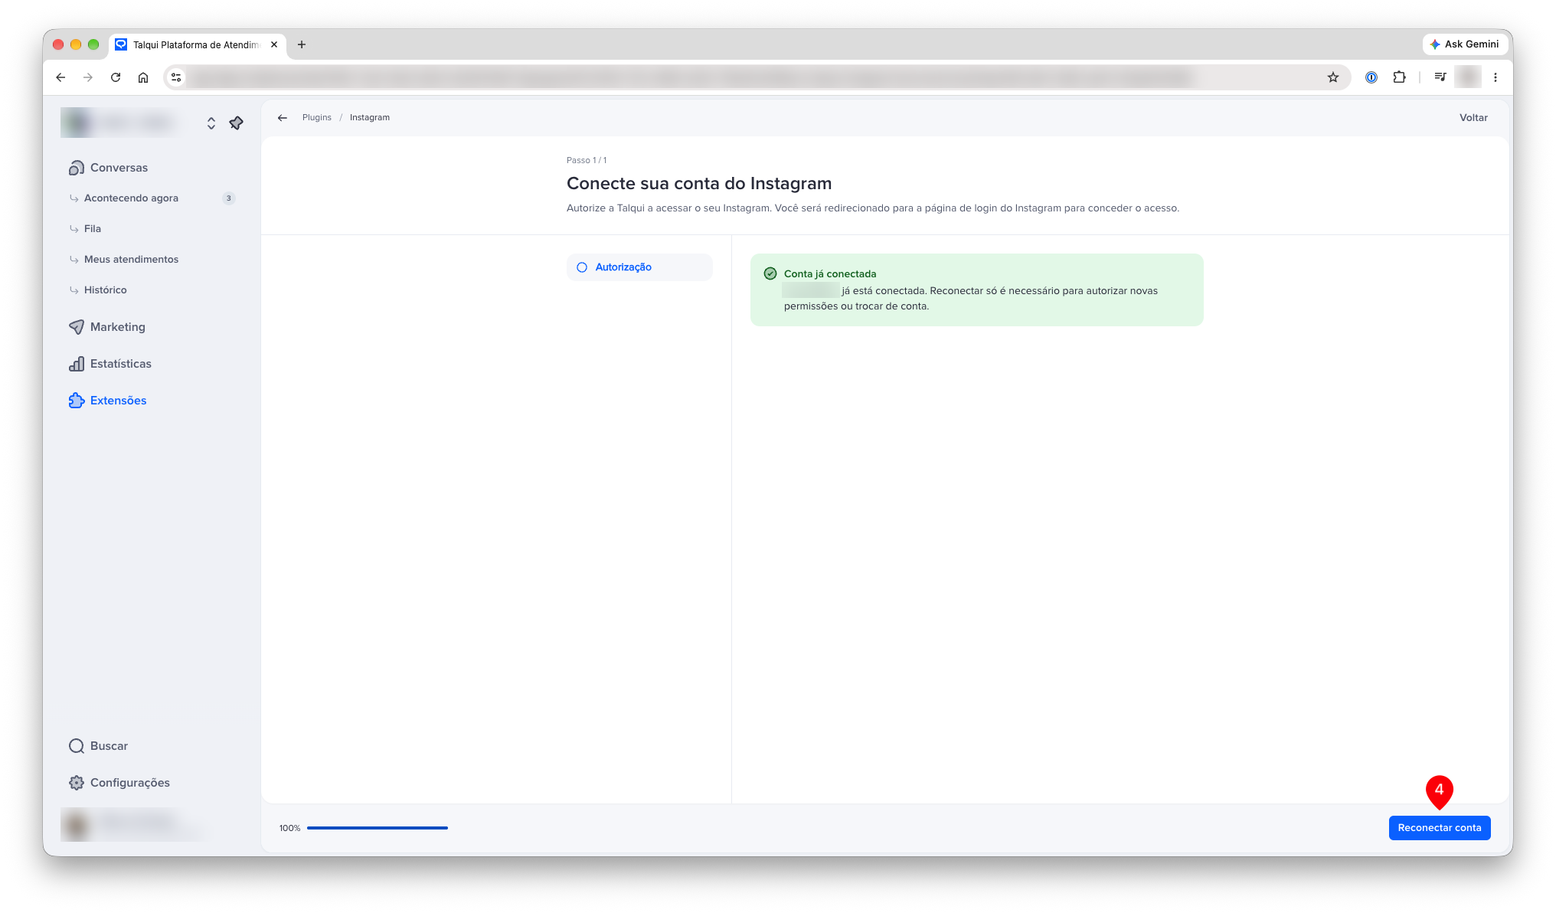1556x913 pixels.
Task: Open the Plugins breadcrumb link
Action: [x=316, y=117]
